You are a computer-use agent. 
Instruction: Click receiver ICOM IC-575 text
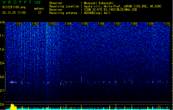(111, 10)
